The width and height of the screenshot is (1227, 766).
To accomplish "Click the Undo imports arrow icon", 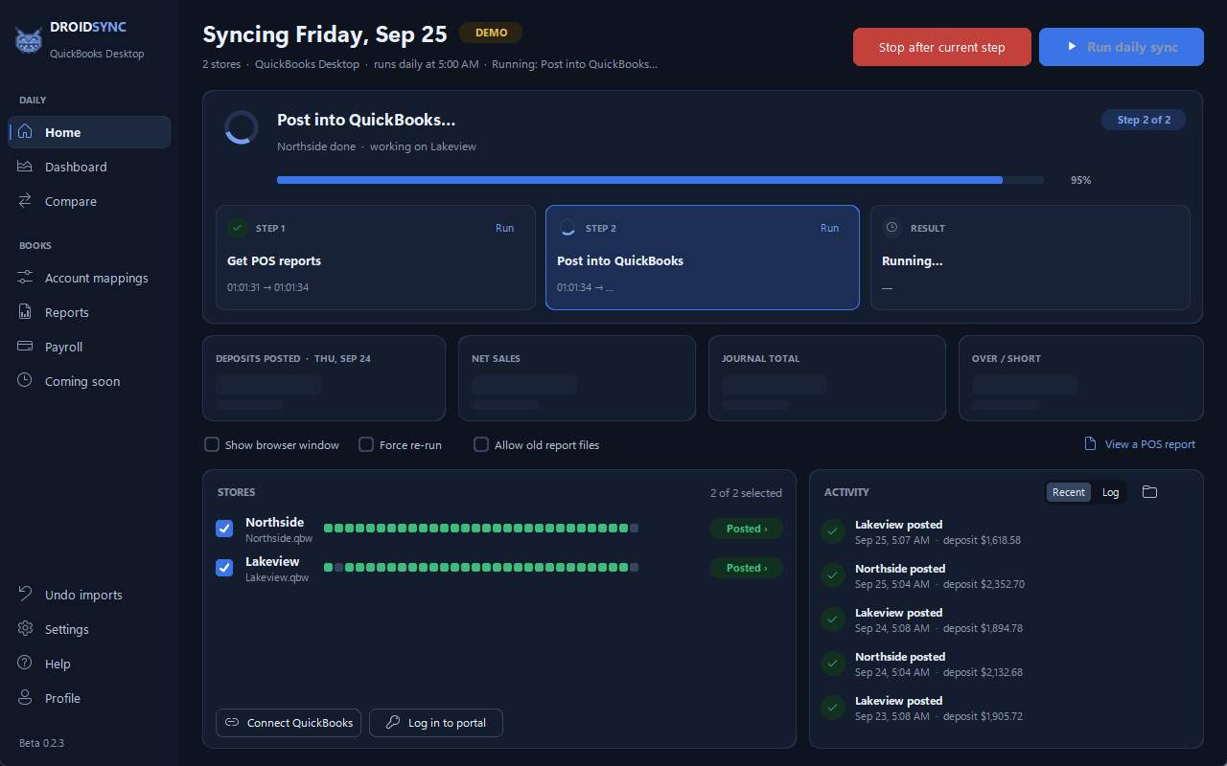I will (x=26, y=595).
